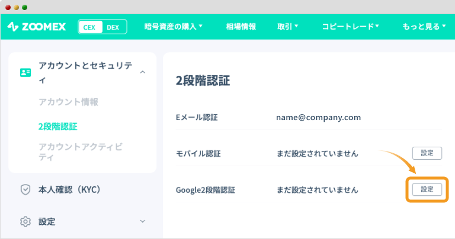The image size is (455, 239).
Task: Click the Eメール認証 label
Action: click(197, 117)
